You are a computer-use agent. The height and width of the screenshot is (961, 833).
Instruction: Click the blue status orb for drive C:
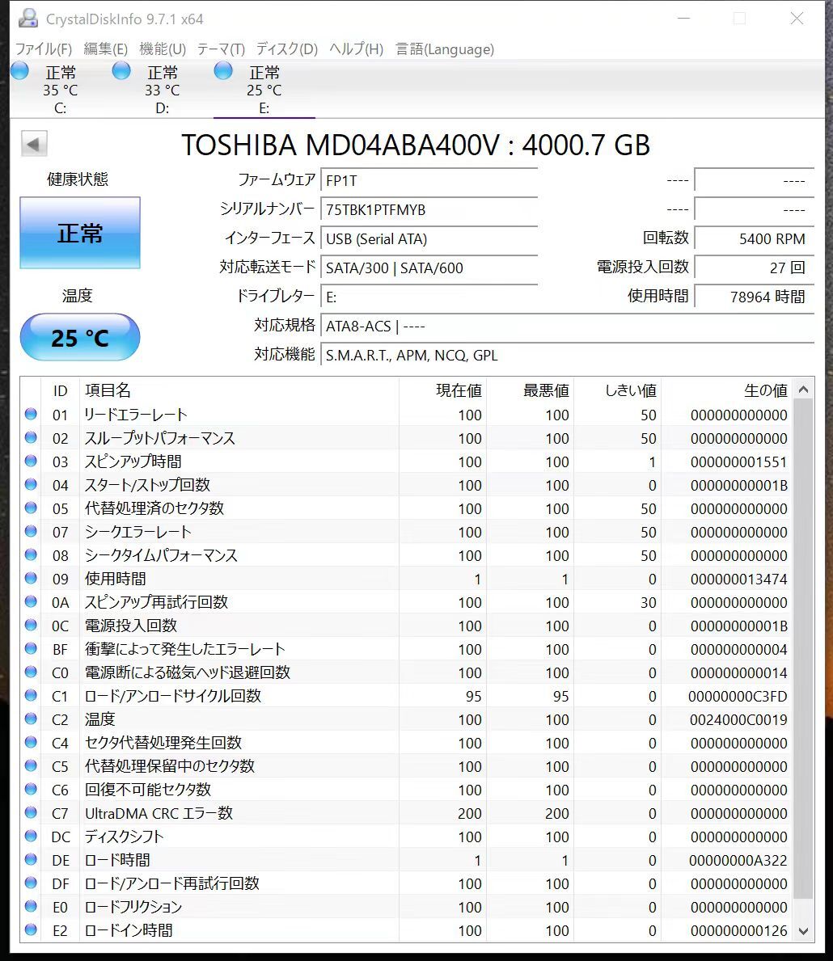coord(19,71)
